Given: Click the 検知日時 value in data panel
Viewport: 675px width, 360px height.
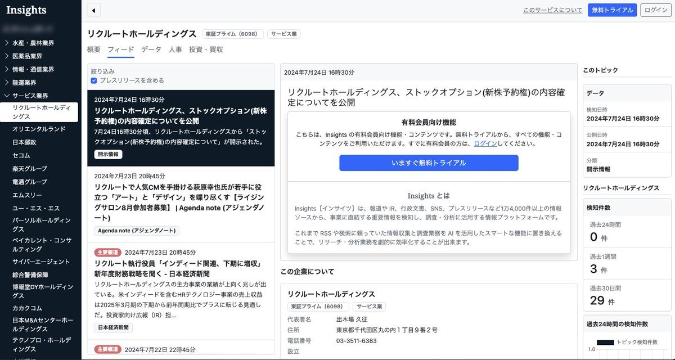Looking at the screenshot, I should click(623, 119).
